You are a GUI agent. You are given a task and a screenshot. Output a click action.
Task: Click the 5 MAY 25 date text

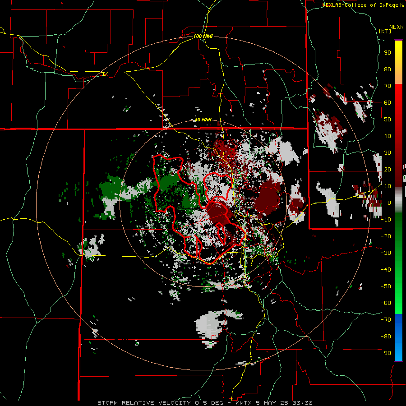(x=272, y=403)
